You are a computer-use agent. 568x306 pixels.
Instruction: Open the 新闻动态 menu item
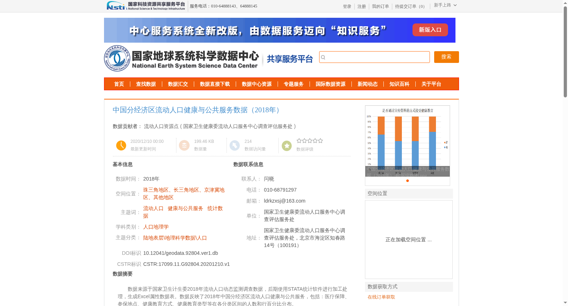pos(367,84)
